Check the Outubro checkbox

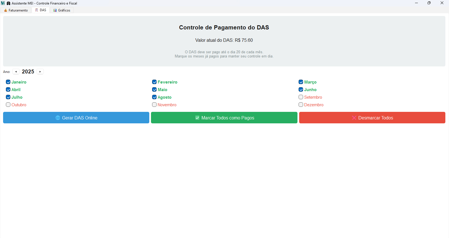coord(8,105)
